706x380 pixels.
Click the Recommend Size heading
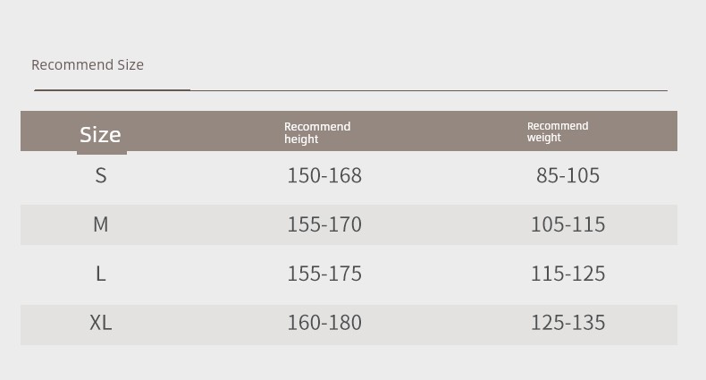pyautogui.click(x=88, y=64)
